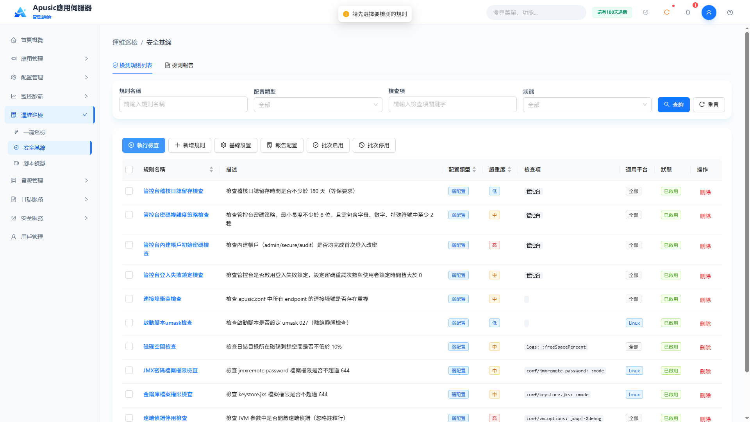Click the 查詢 search button
Screen dimensions: 750x422
(x=674, y=105)
